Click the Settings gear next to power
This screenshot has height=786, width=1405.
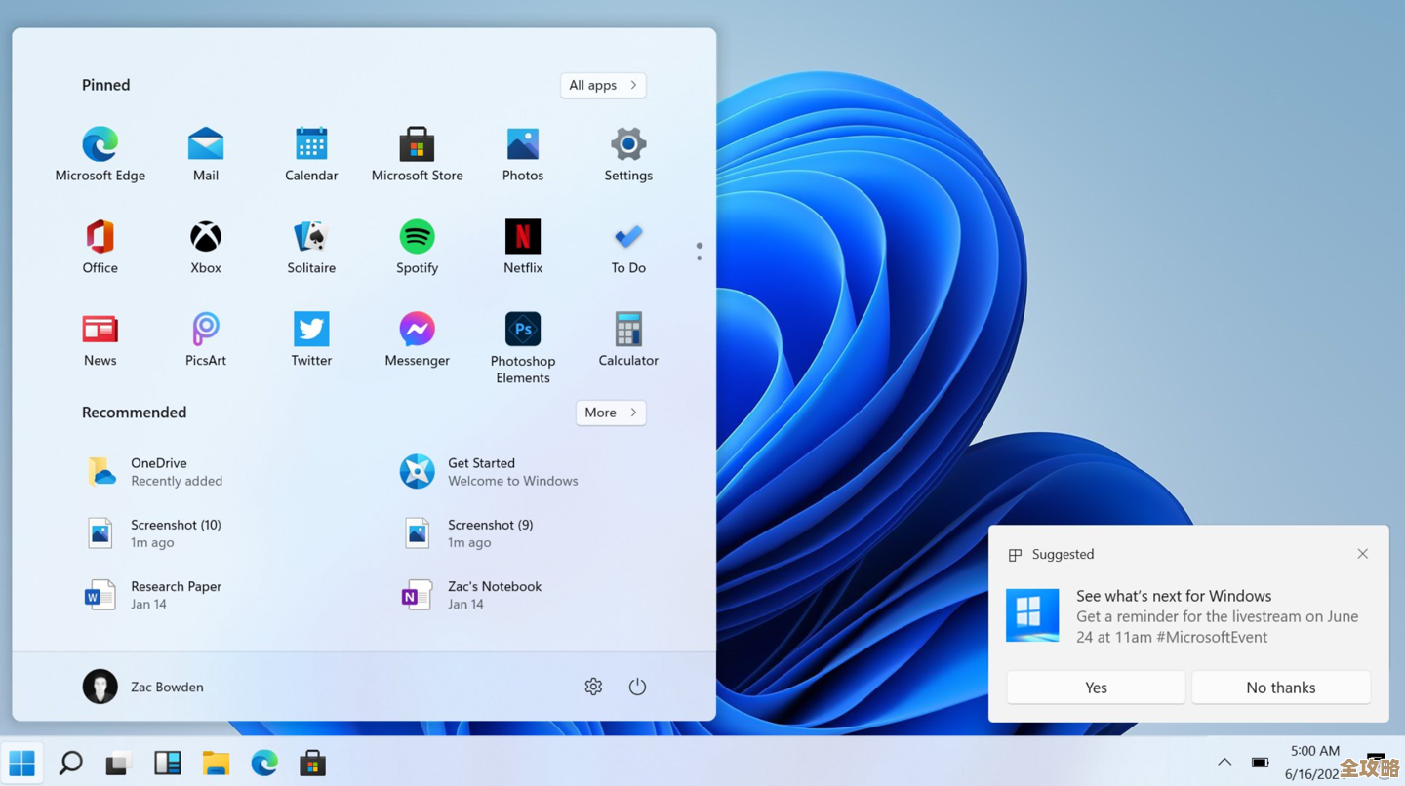(x=593, y=687)
